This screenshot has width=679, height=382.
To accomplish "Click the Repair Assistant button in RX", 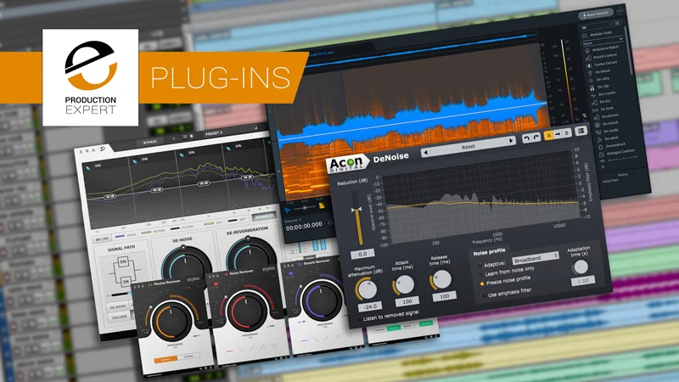I will 597,14.
